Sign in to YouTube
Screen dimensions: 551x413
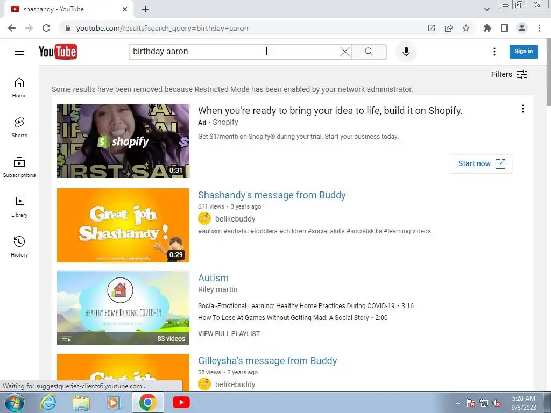coord(524,52)
